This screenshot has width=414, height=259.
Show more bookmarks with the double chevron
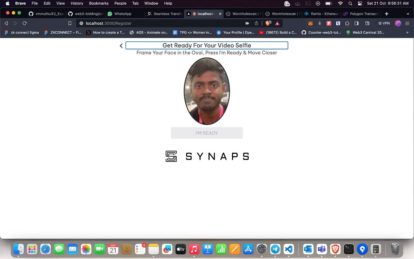pos(407,32)
